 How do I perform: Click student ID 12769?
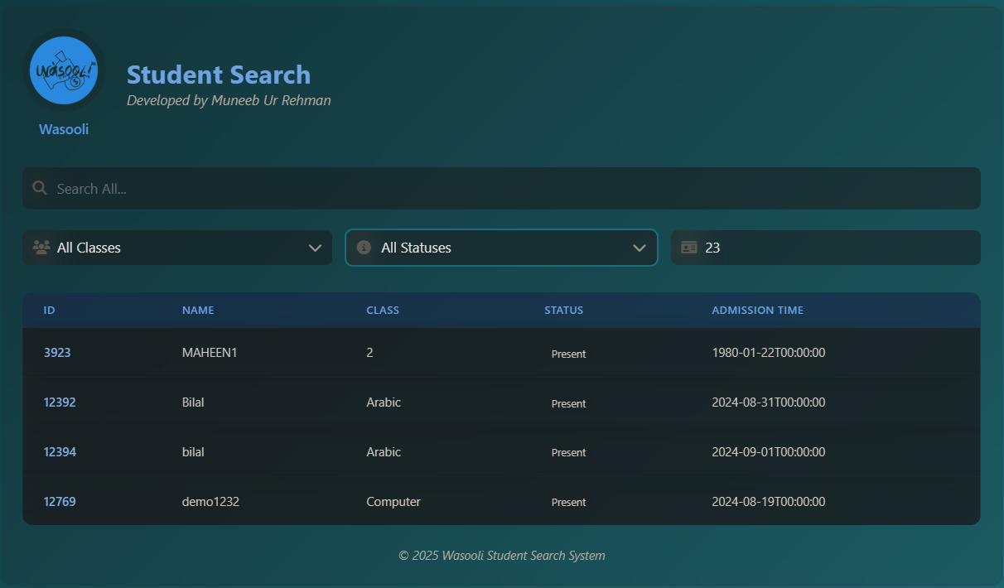point(60,502)
